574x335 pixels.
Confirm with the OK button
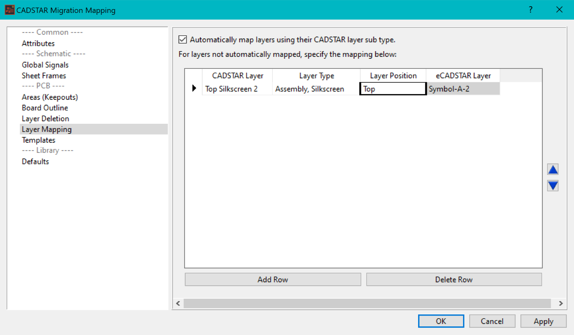pos(441,321)
